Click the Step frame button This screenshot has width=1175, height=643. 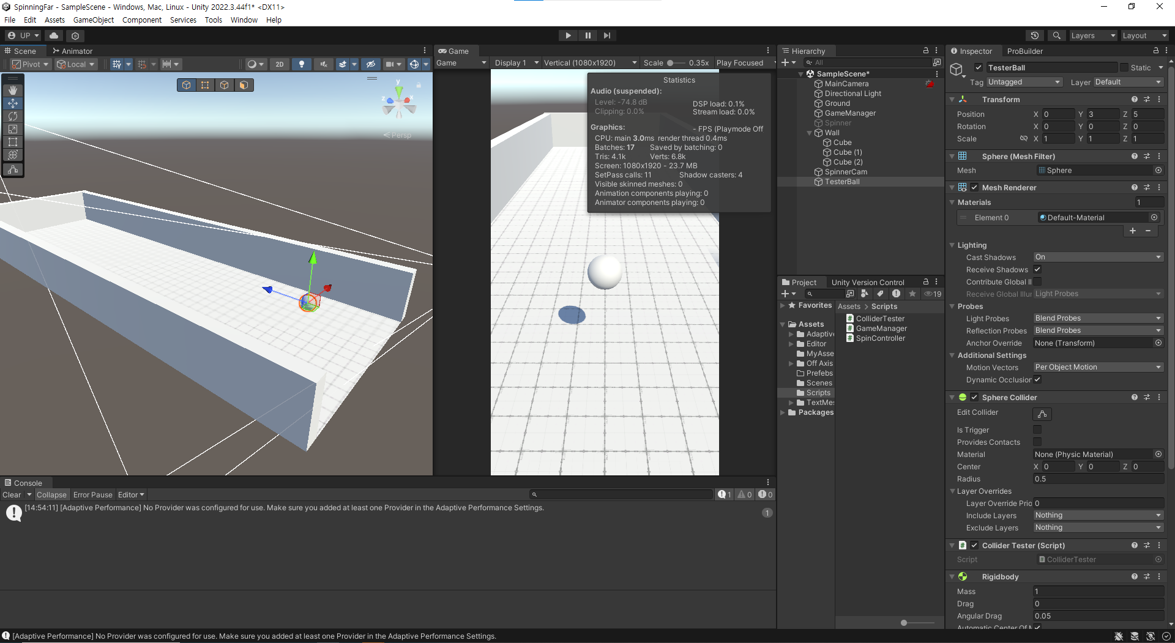(606, 35)
